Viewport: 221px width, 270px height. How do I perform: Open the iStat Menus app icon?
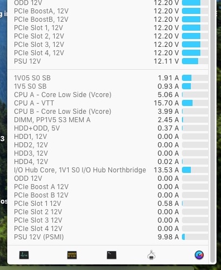(x=199, y=255)
